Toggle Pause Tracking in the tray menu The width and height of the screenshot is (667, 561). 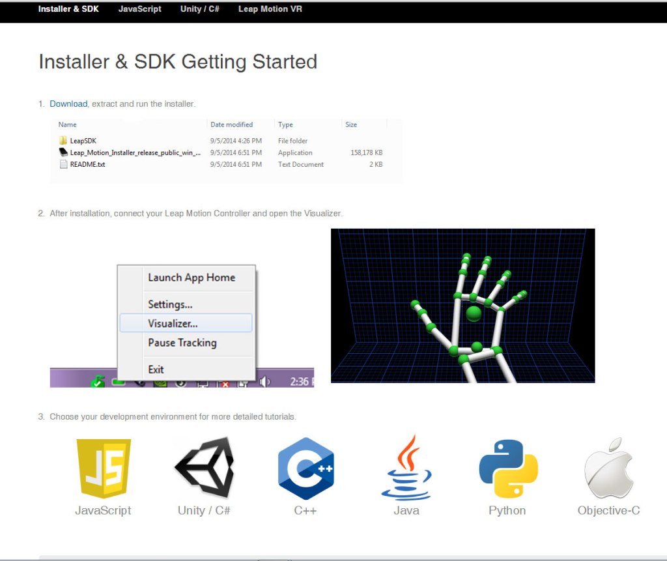click(x=182, y=343)
